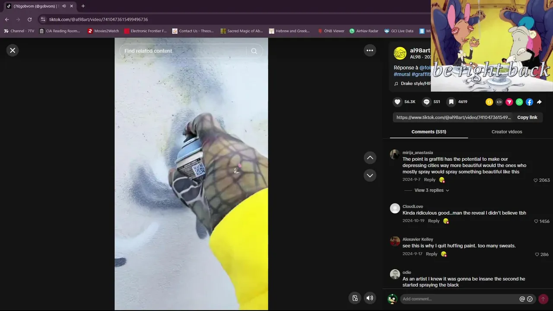Open GCI Live Data bookmark
Image resolution: width=553 pixels, height=311 pixels.
399,31
